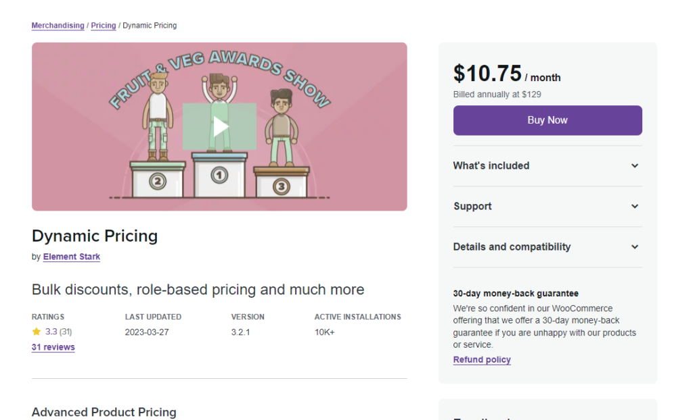Click the yellow rating star icon
The height and width of the screenshot is (420, 693).
coord(37,332)
